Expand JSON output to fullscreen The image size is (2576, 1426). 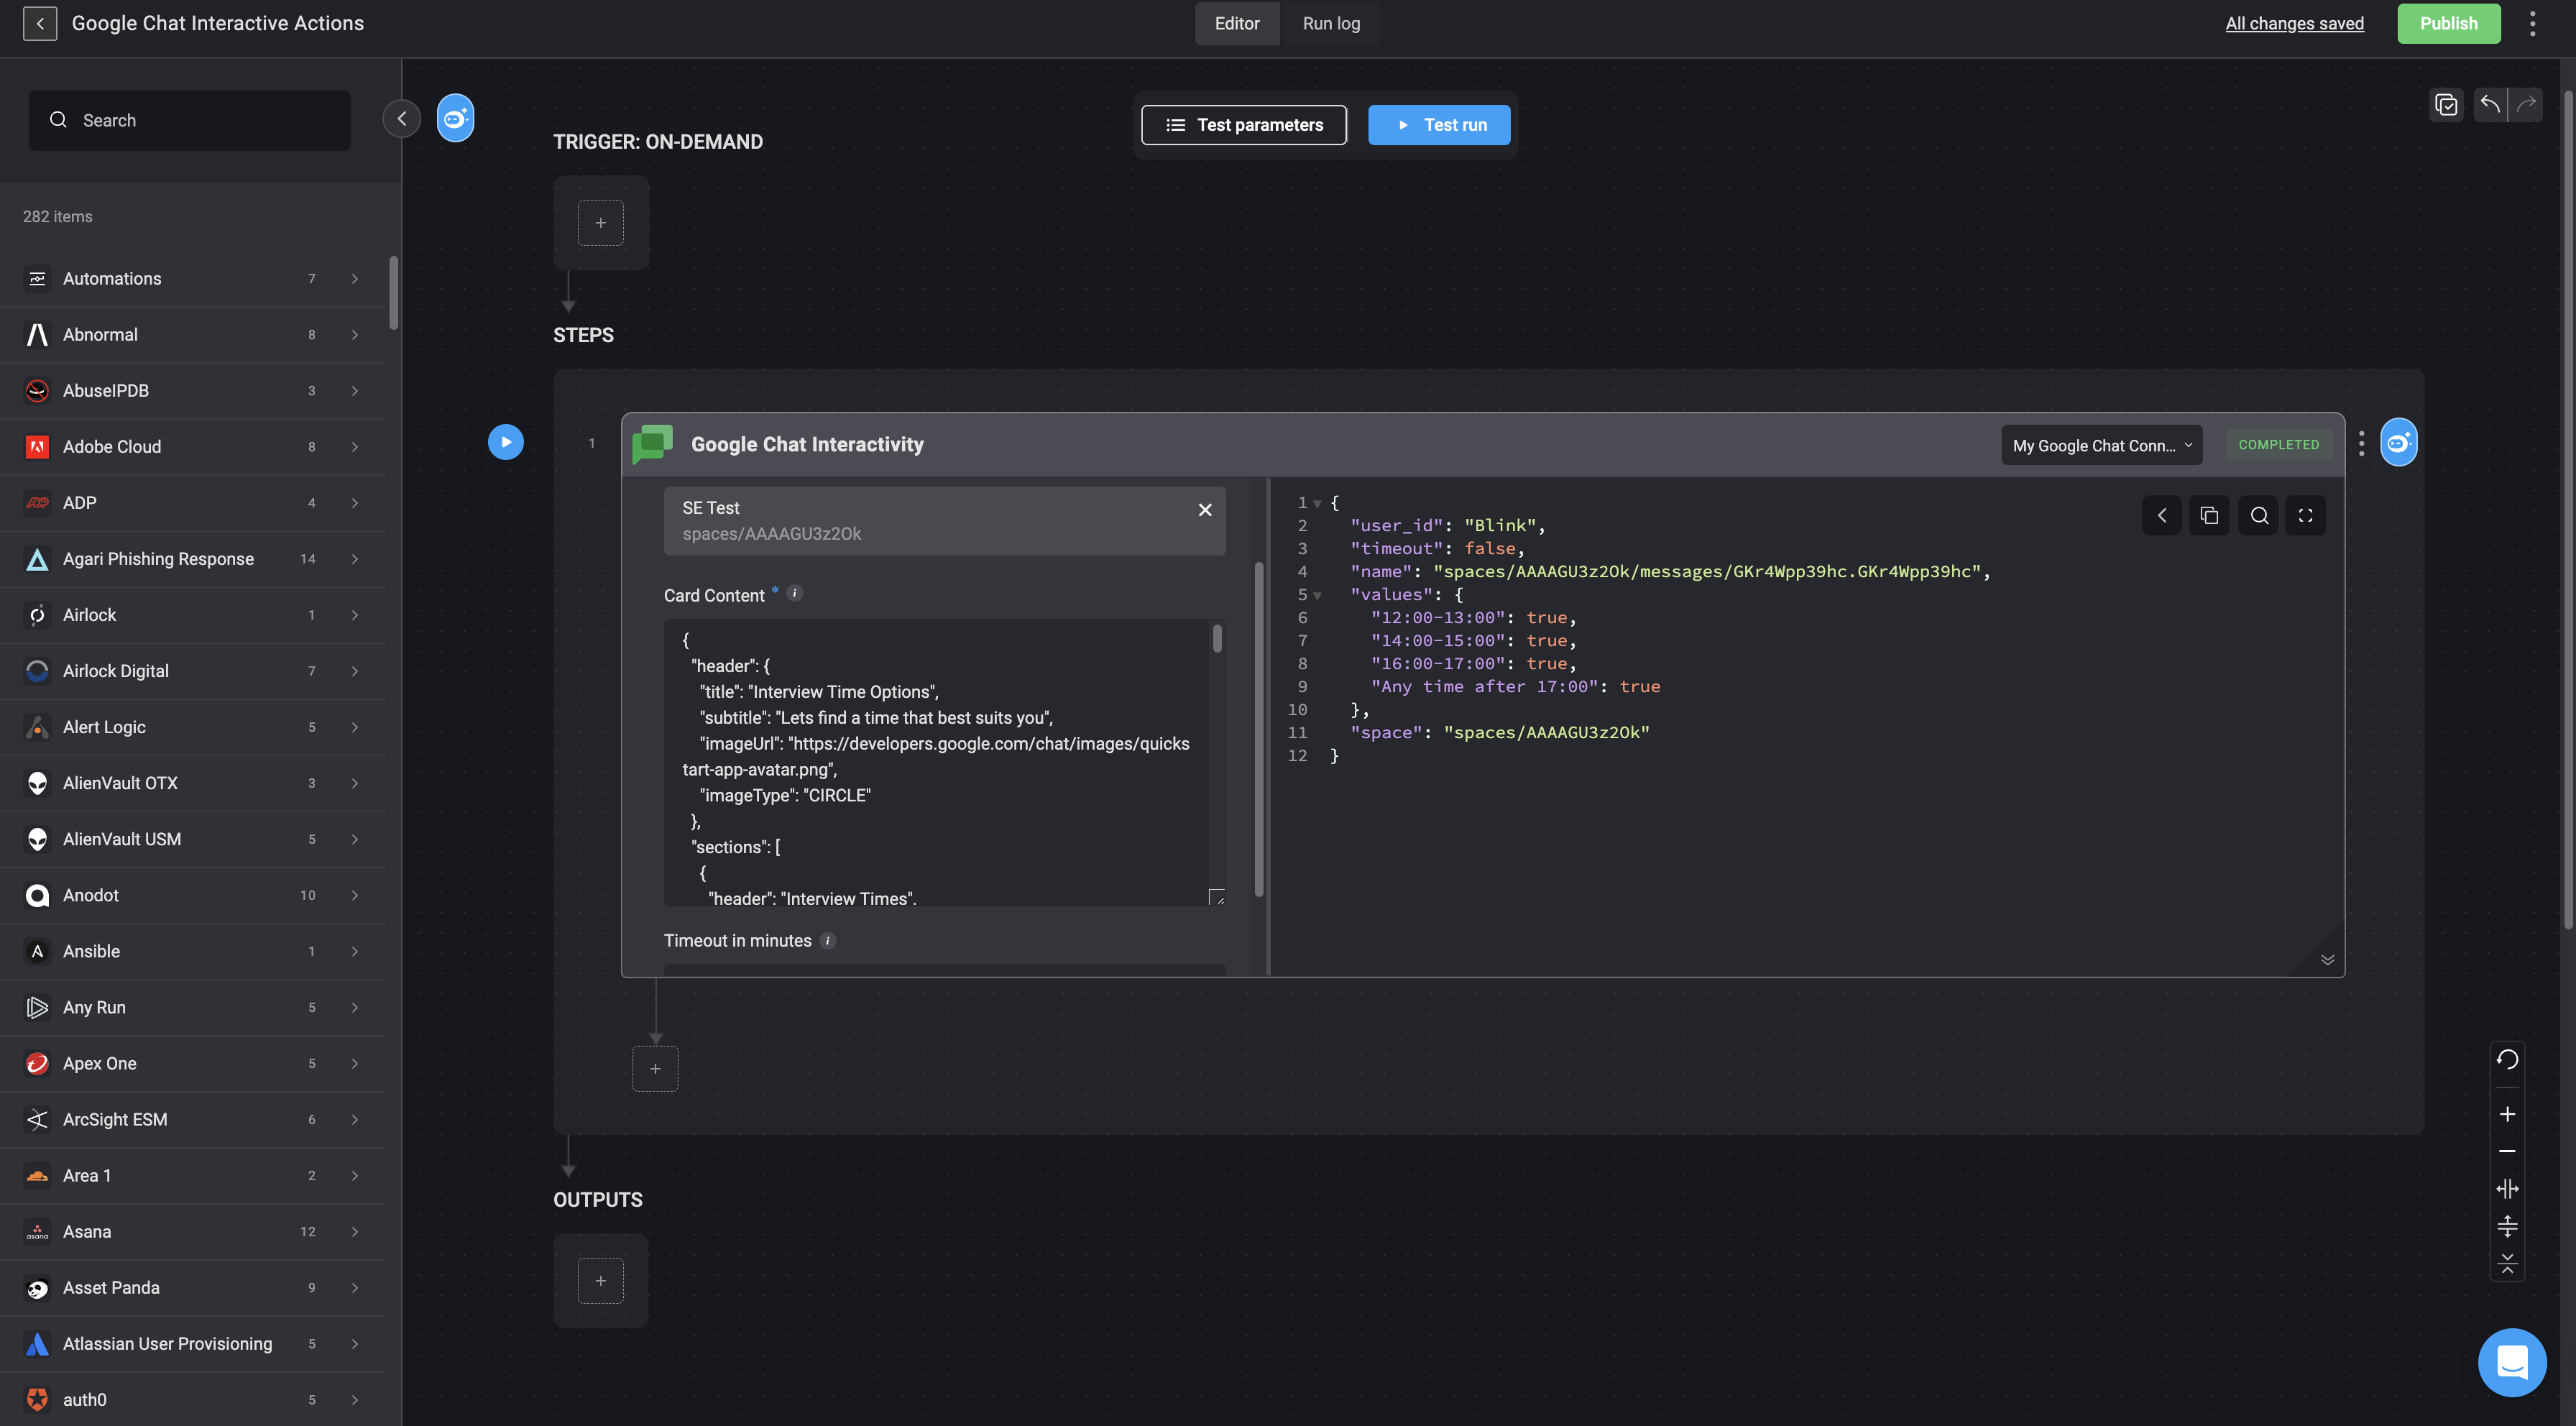tap(2306, 516)
